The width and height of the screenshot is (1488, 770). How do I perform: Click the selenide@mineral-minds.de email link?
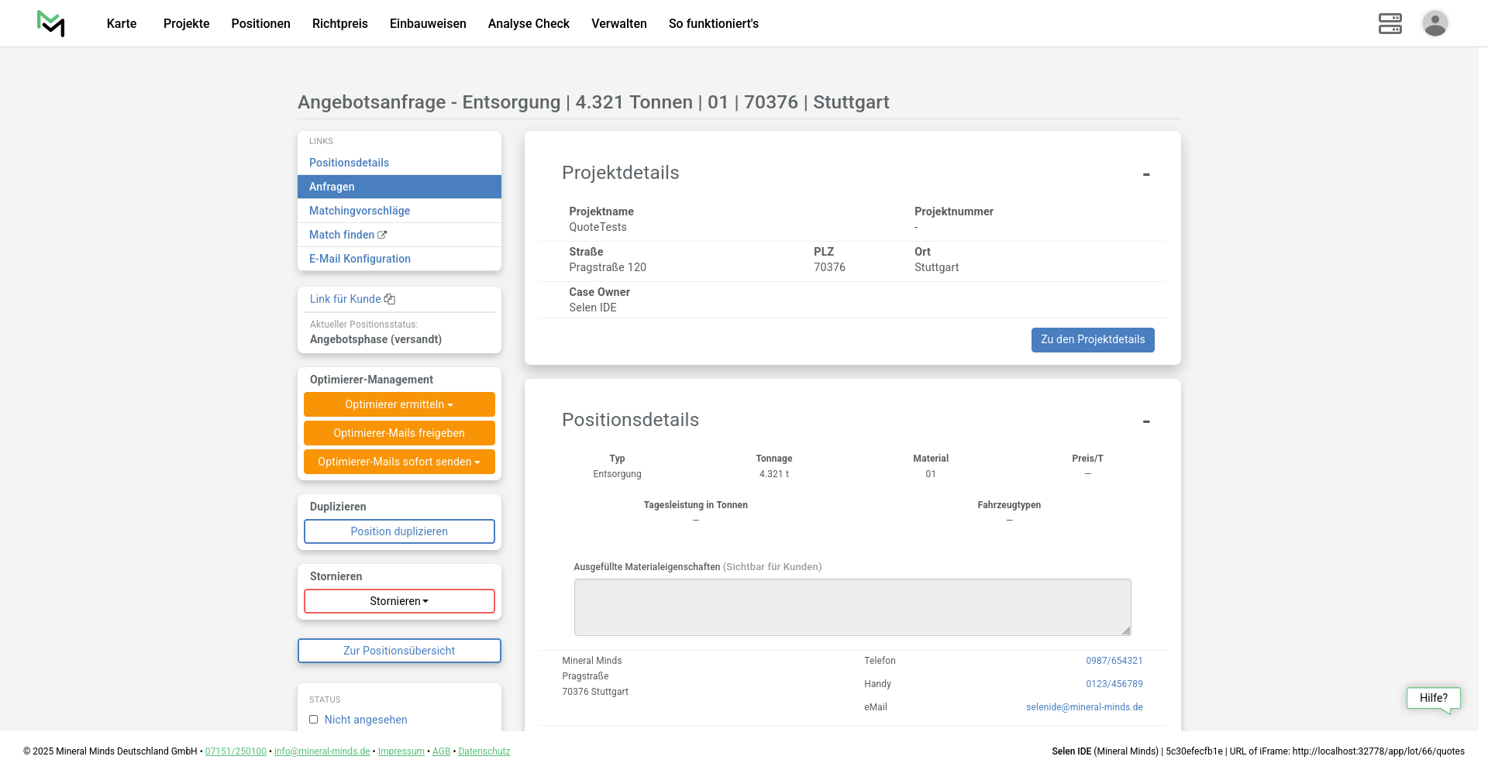(1083, 707)
